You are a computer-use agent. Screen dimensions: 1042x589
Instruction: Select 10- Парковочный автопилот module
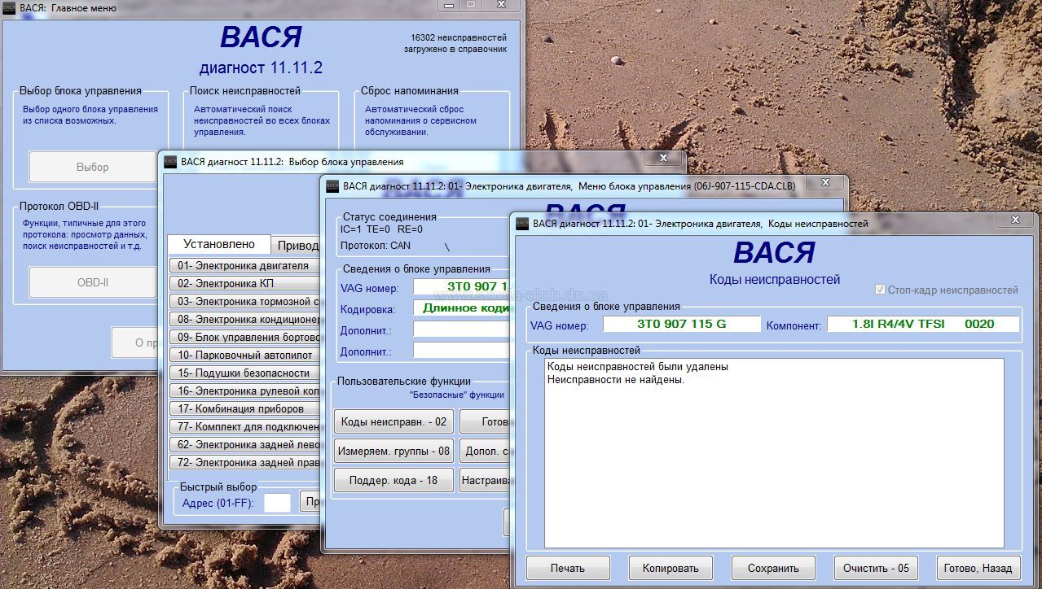pyautogui.click(x=244, y=355)
